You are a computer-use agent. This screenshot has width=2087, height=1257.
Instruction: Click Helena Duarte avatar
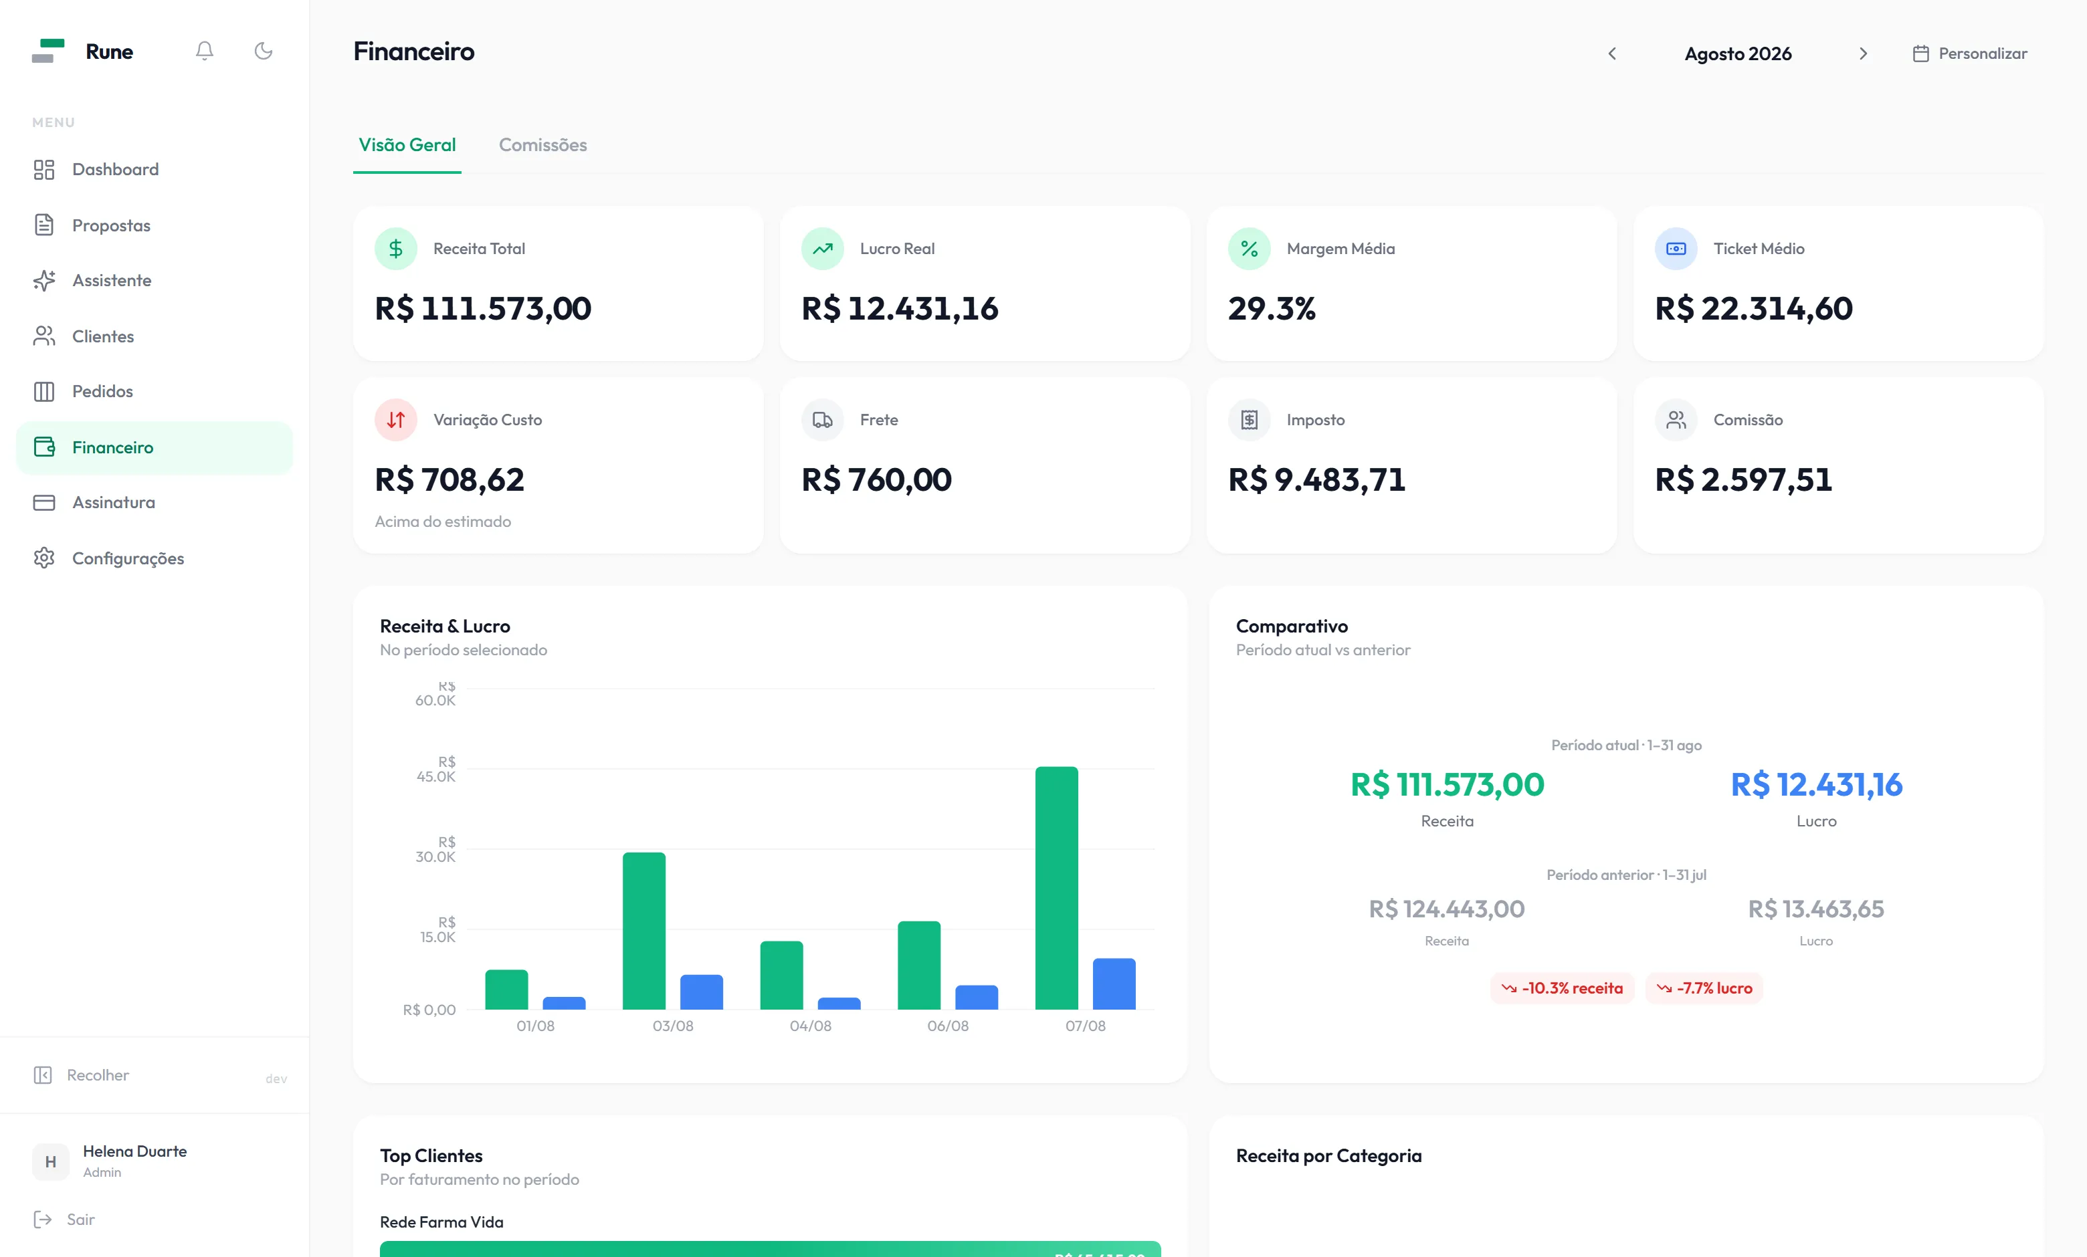pos(51,1161)
